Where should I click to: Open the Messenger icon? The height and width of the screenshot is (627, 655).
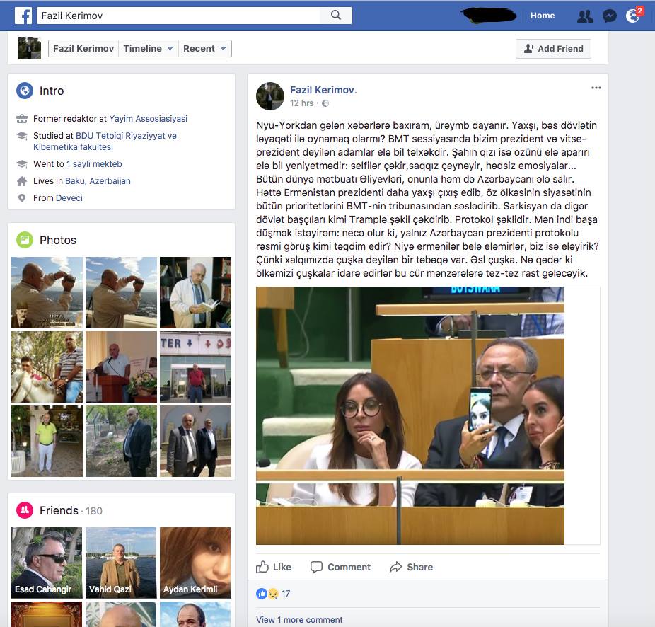pos(610,16)
